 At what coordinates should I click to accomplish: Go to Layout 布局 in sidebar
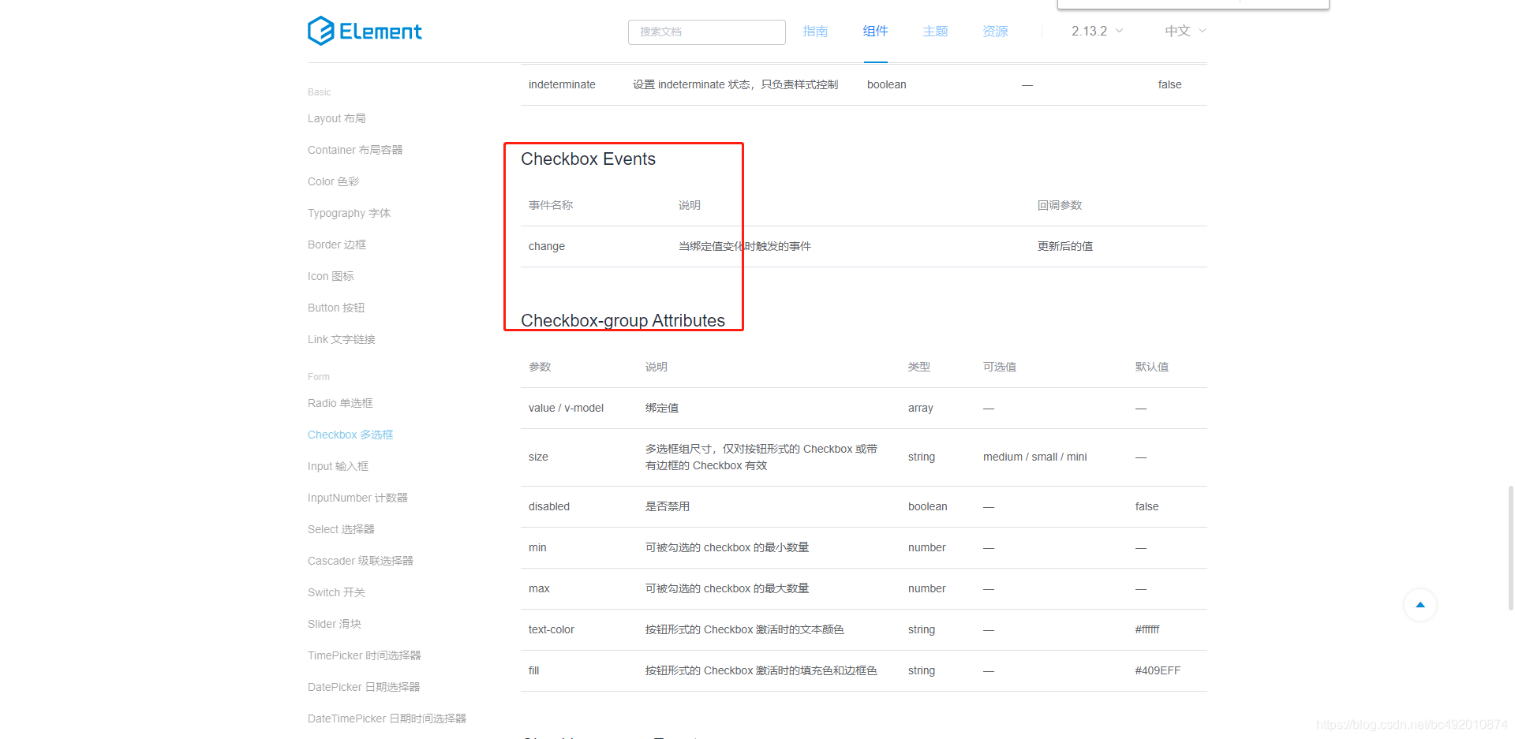337,118
